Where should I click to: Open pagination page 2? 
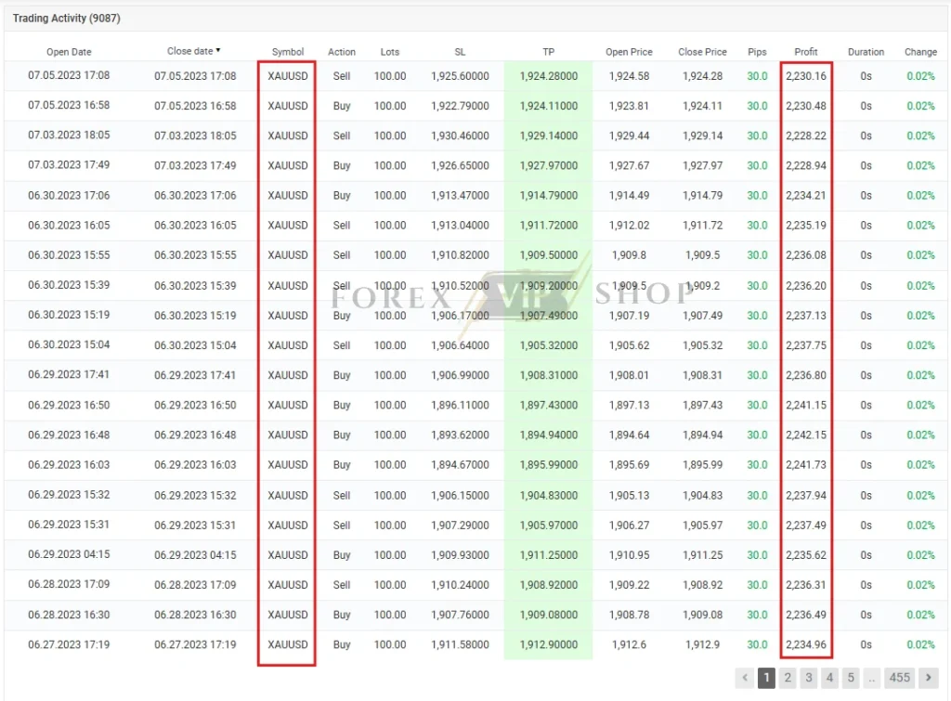[788, 678]
